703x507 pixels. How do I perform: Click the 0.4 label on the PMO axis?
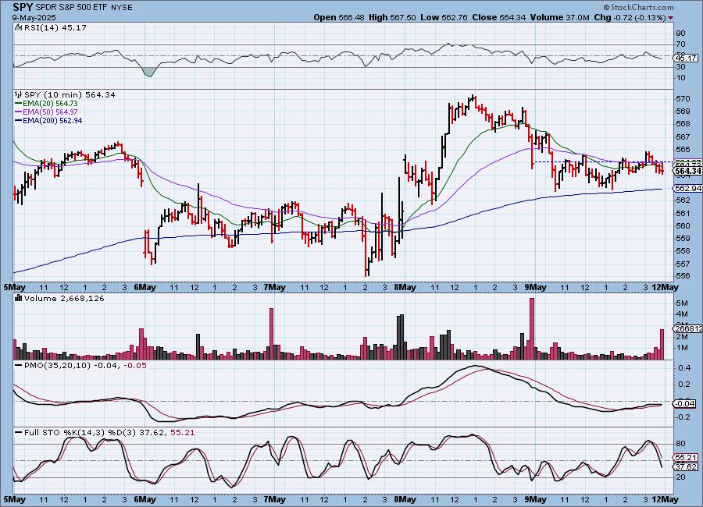684,367
